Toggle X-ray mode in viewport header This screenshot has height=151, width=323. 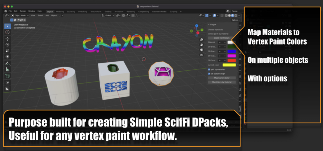tap(222, 15)
